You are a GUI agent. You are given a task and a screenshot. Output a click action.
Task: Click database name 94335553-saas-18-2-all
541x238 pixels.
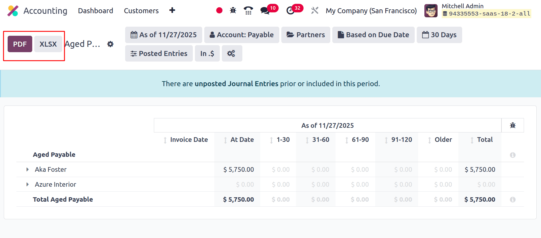pos(486,13)
